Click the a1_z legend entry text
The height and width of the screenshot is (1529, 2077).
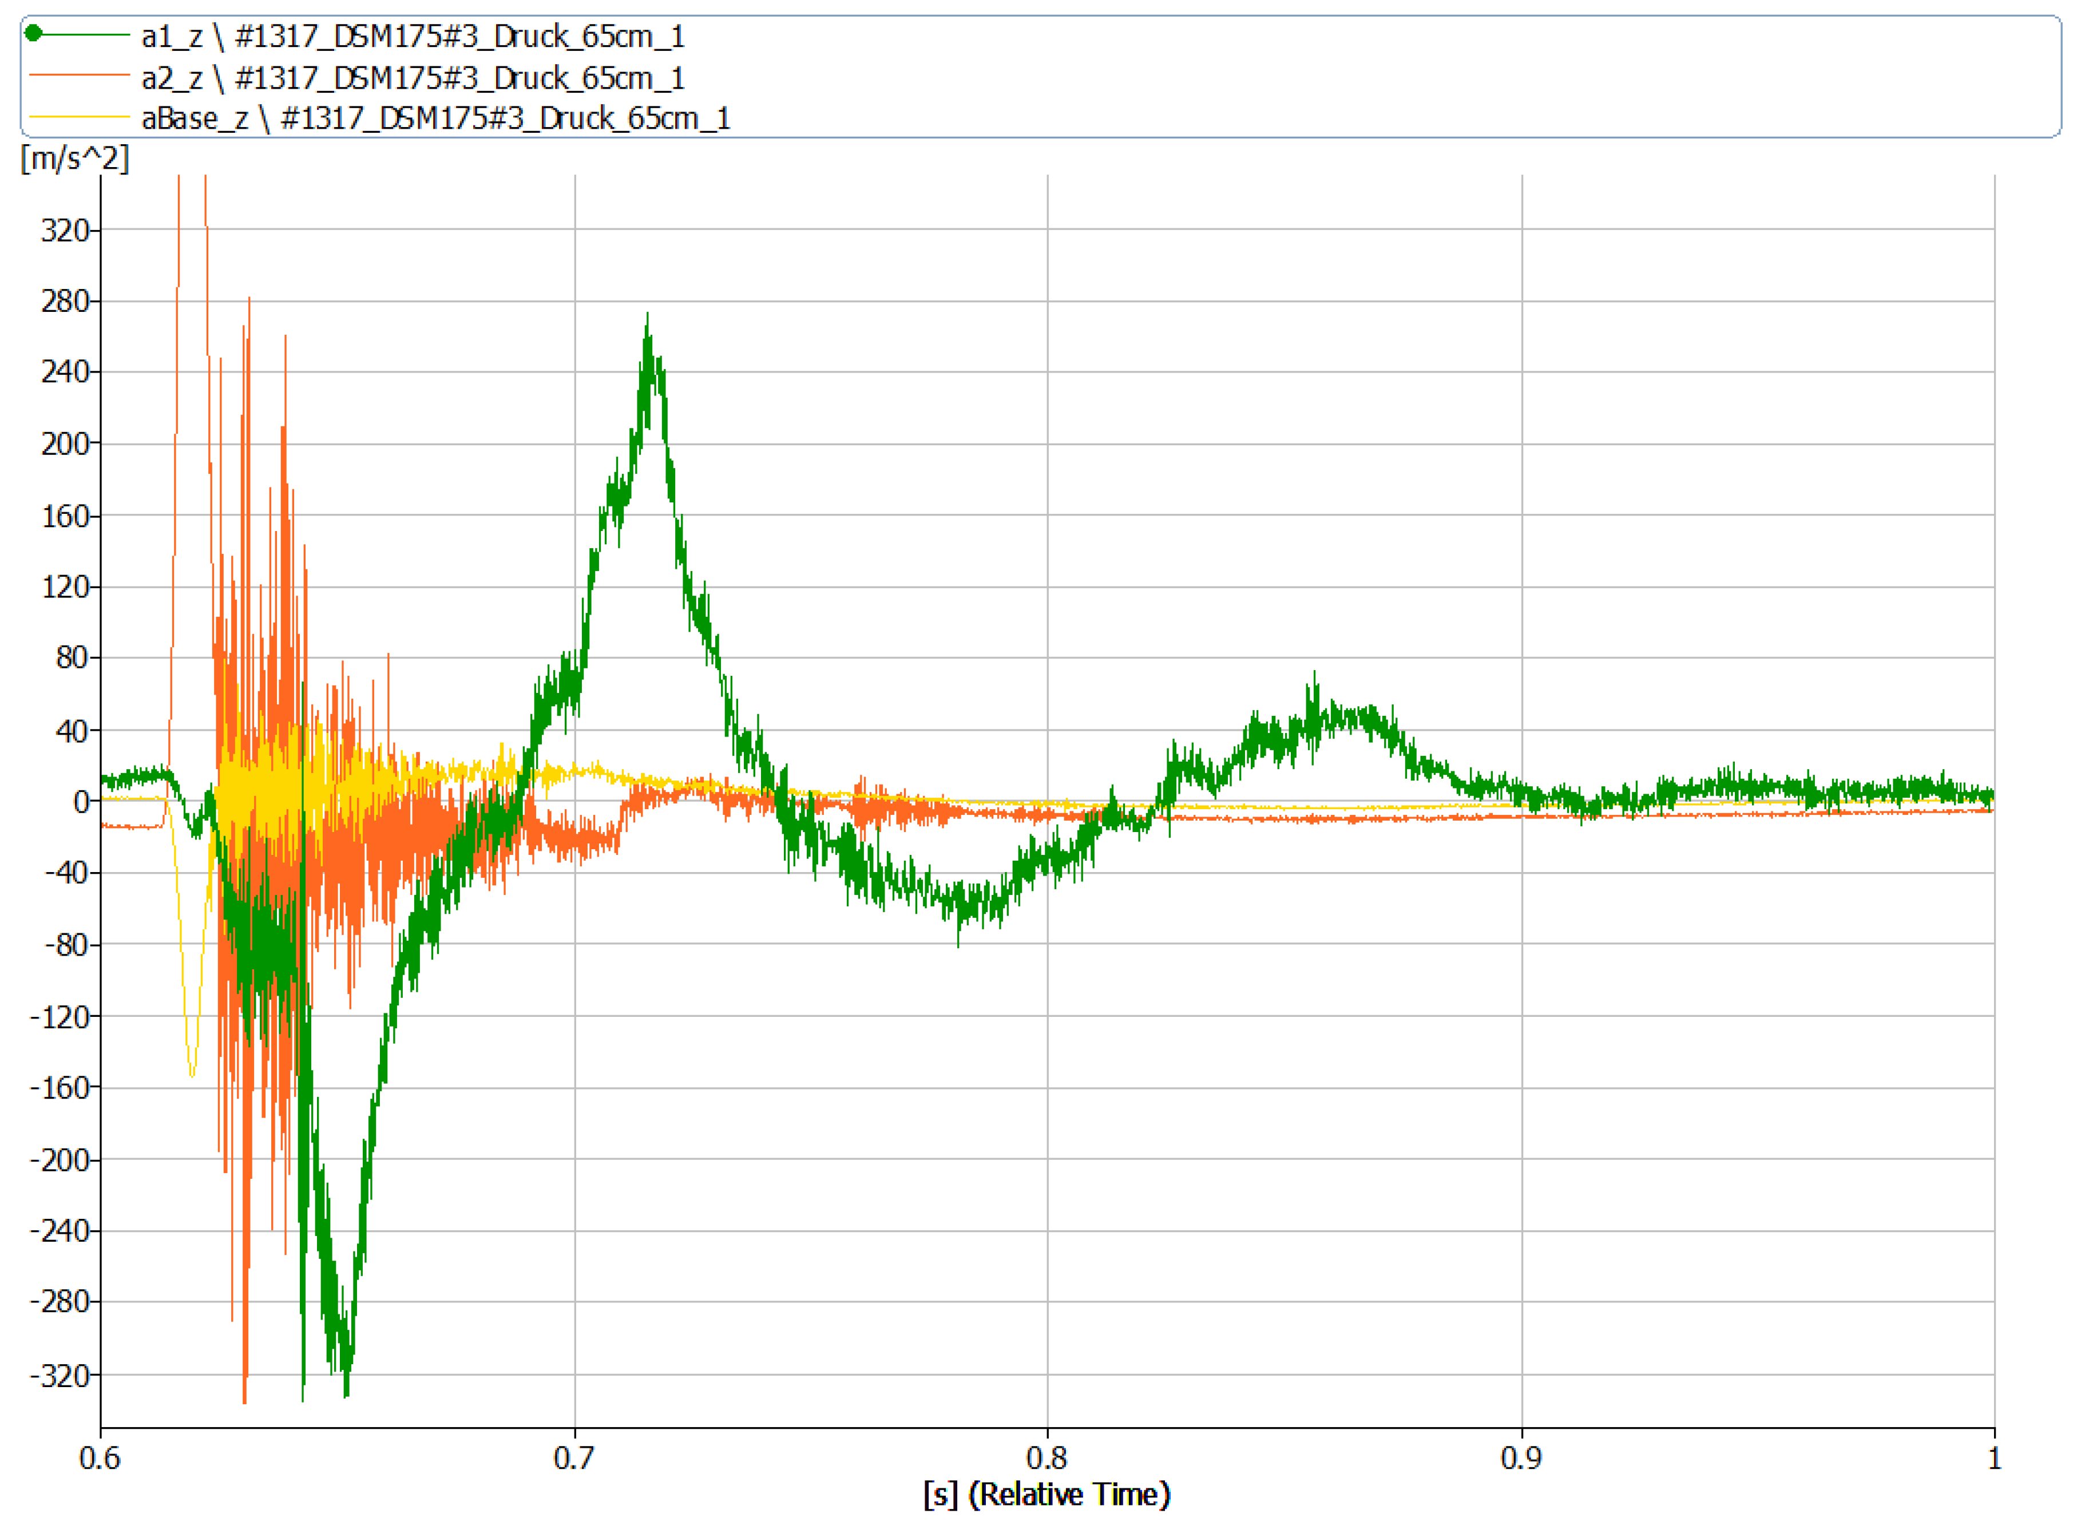pyautogui.click(x=413, y=36)
